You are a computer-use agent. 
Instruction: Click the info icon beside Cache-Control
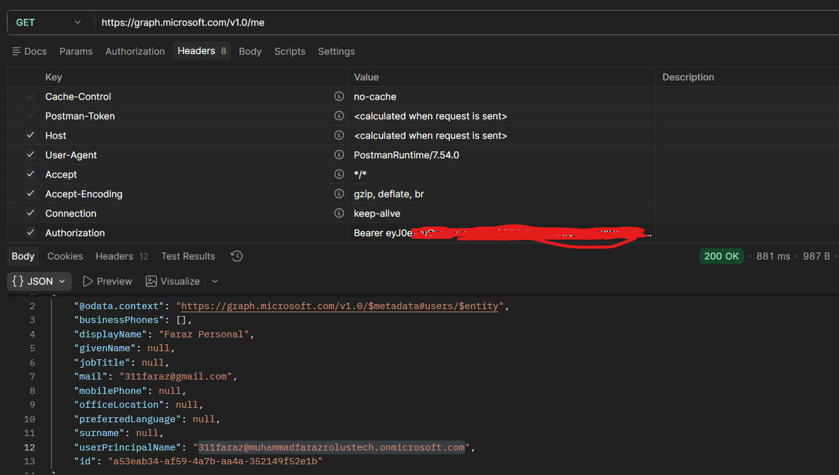339,97
